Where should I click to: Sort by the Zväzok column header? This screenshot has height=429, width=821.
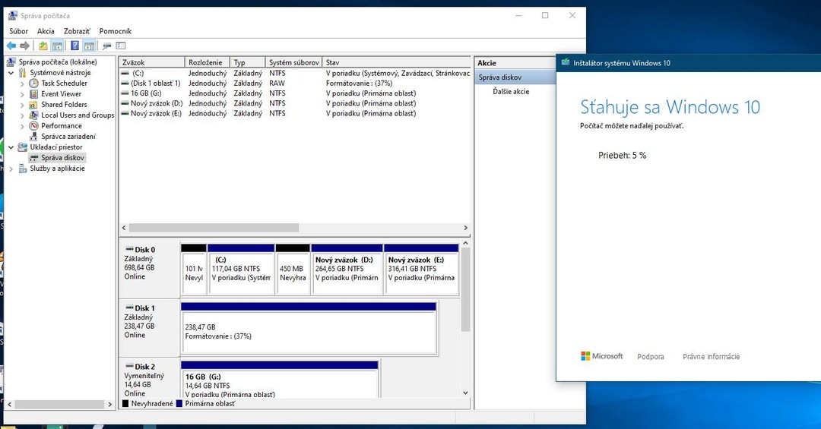[x=152, y=62]
